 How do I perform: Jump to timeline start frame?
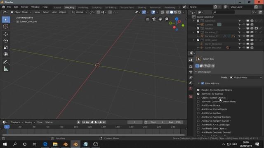(84, 122)
